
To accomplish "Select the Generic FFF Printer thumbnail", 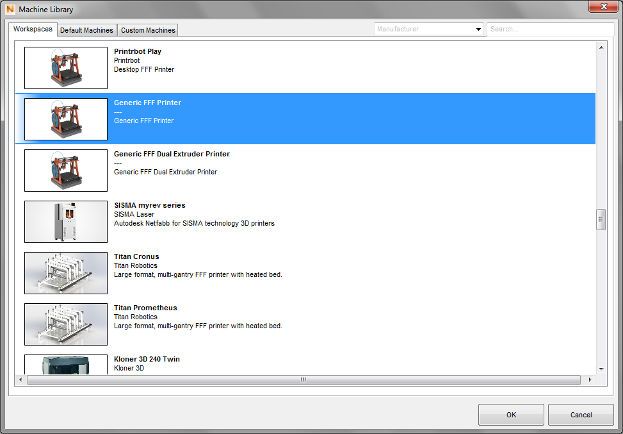I will point(66,119).
